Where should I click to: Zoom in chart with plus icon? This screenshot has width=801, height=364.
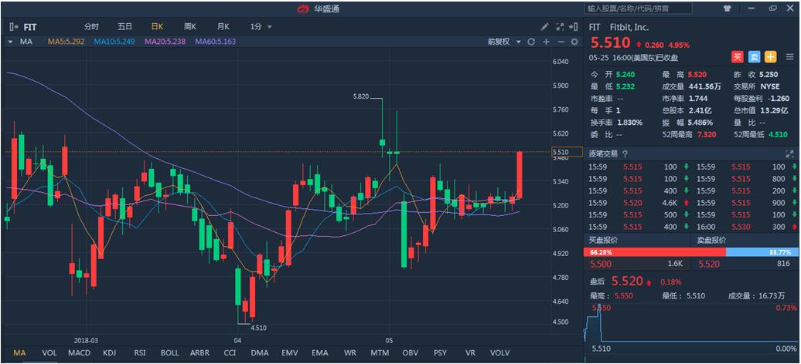click(x=546, y=42)
